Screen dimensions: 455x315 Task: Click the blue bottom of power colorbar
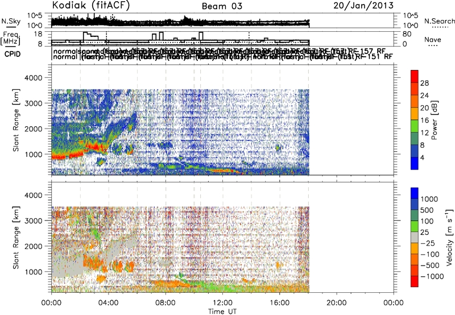point(415,163)
